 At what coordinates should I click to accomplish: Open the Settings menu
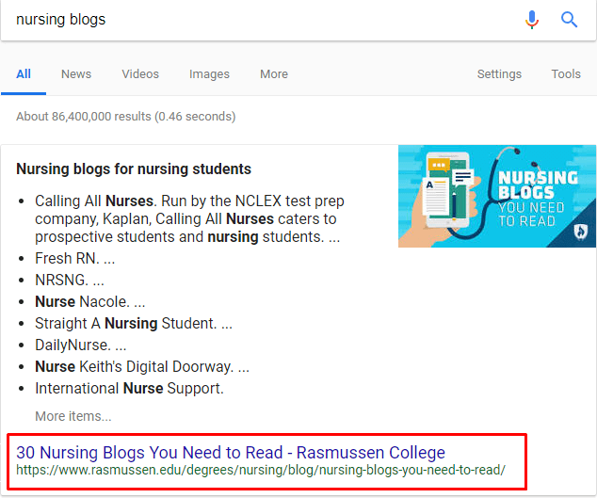coord(499,74)
